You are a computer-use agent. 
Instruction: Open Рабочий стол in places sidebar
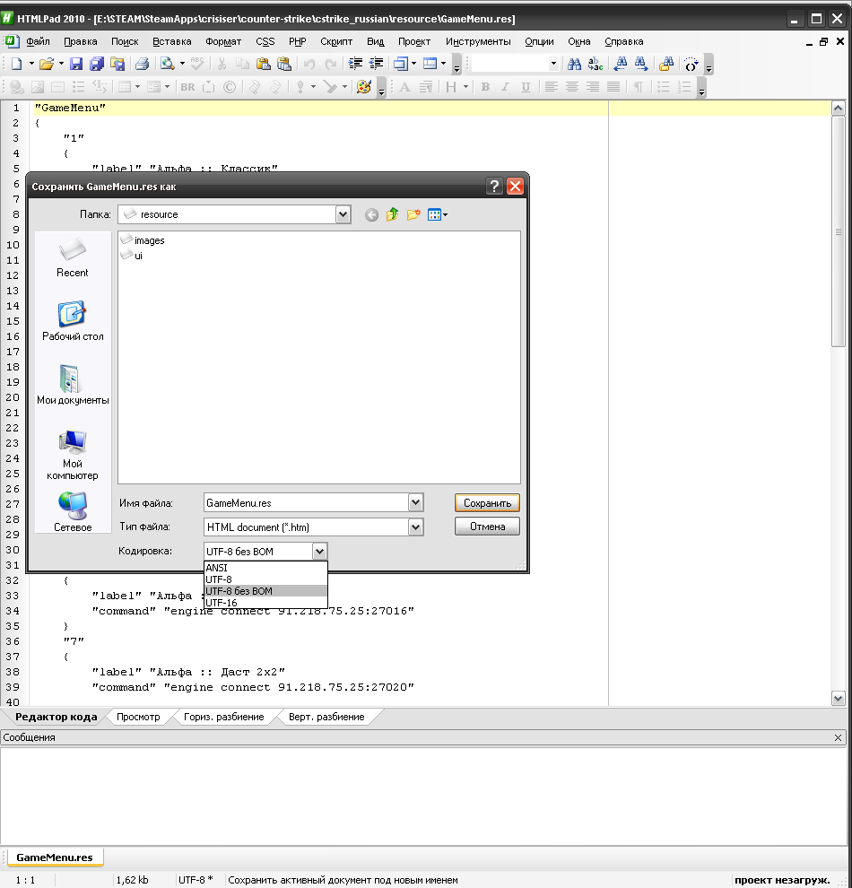point(73,320)
